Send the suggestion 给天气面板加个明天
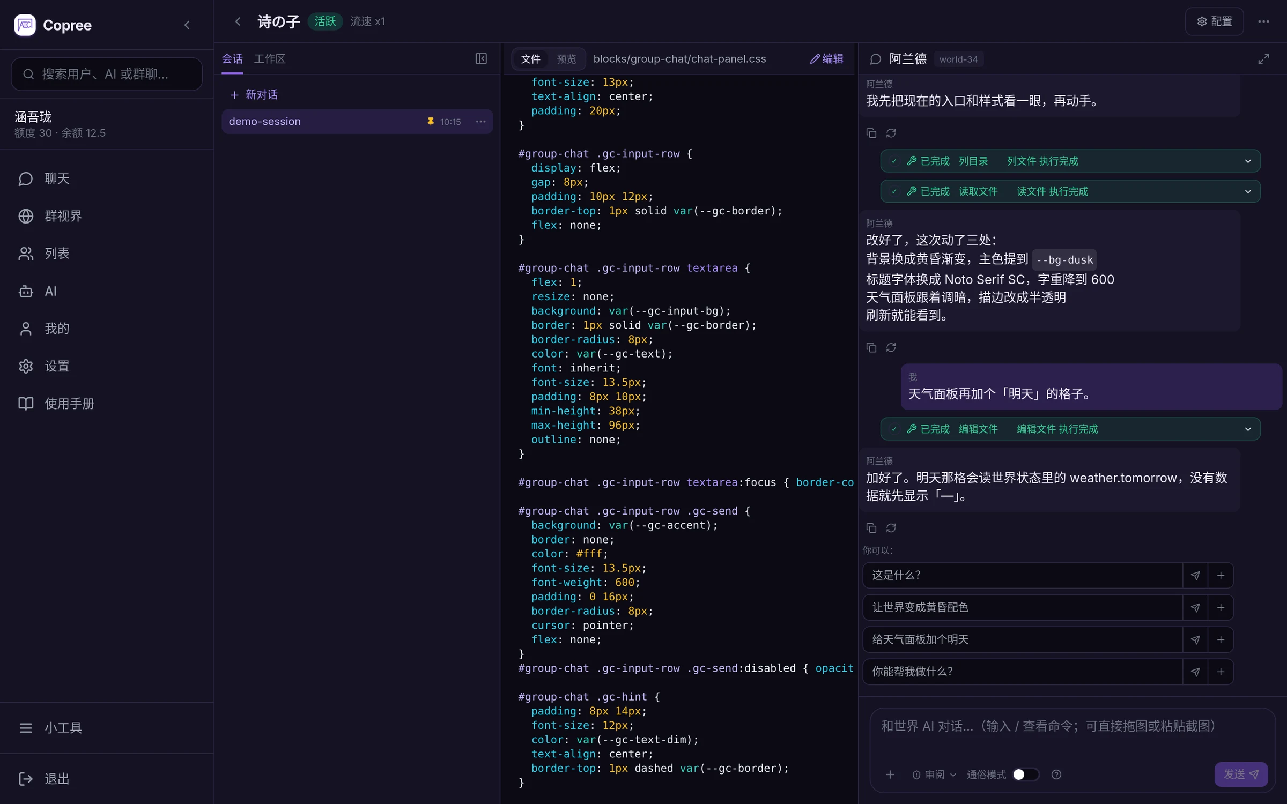The height and width of the screenshot is (804, 1287). tap(1195, 639)
